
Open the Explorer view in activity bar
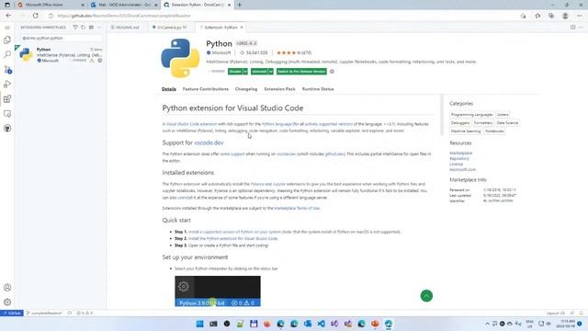pyautogui.click(x=7, y=40)
